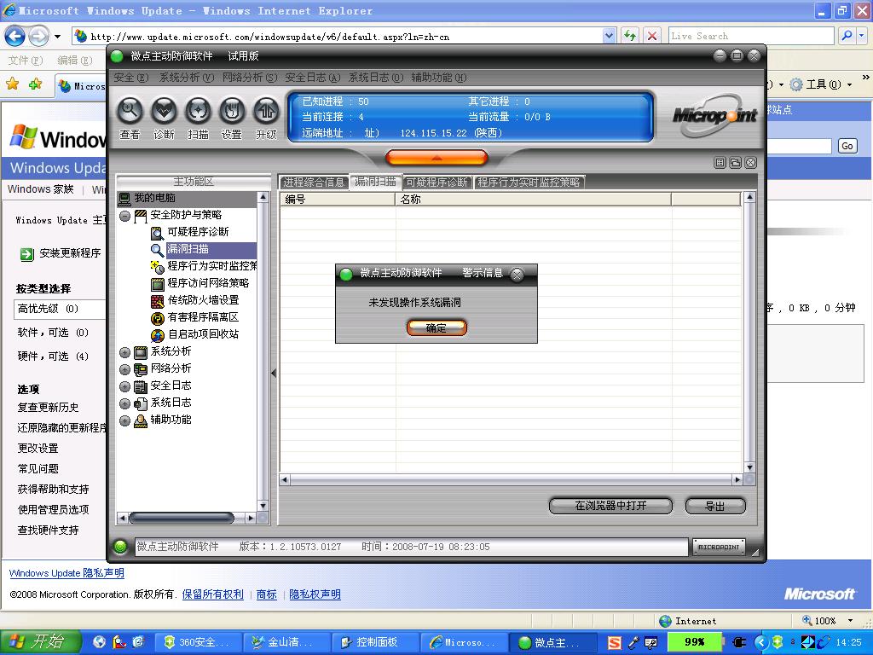Expand the 系统日志 tree node
Image resolution: width=873 pixels, height=655 pixels.
point(124,403)
